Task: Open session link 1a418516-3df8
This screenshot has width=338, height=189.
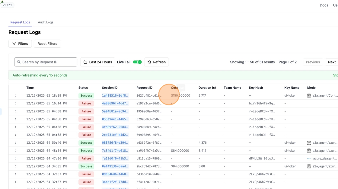Action: [115, 95]
